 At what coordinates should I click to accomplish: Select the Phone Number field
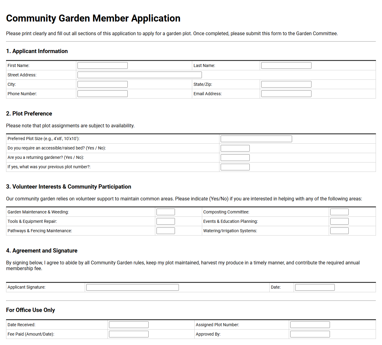click(103, 94)
